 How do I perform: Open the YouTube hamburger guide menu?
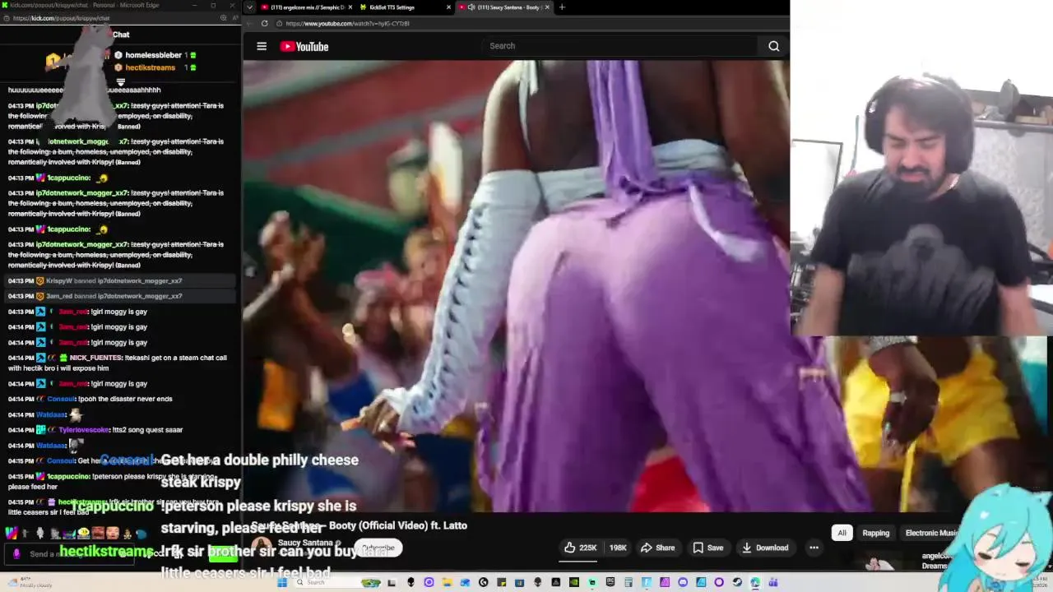tap(262, 46)
